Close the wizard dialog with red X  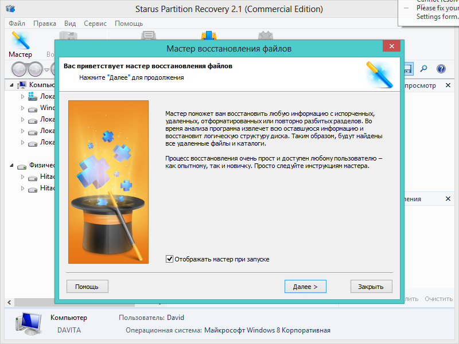[x=391, y=46]
